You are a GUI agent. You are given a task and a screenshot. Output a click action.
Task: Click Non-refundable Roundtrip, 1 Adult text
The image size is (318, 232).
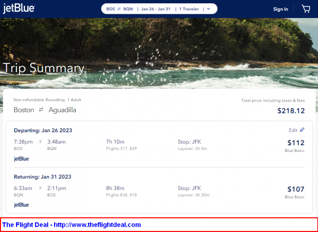point(47,100)
